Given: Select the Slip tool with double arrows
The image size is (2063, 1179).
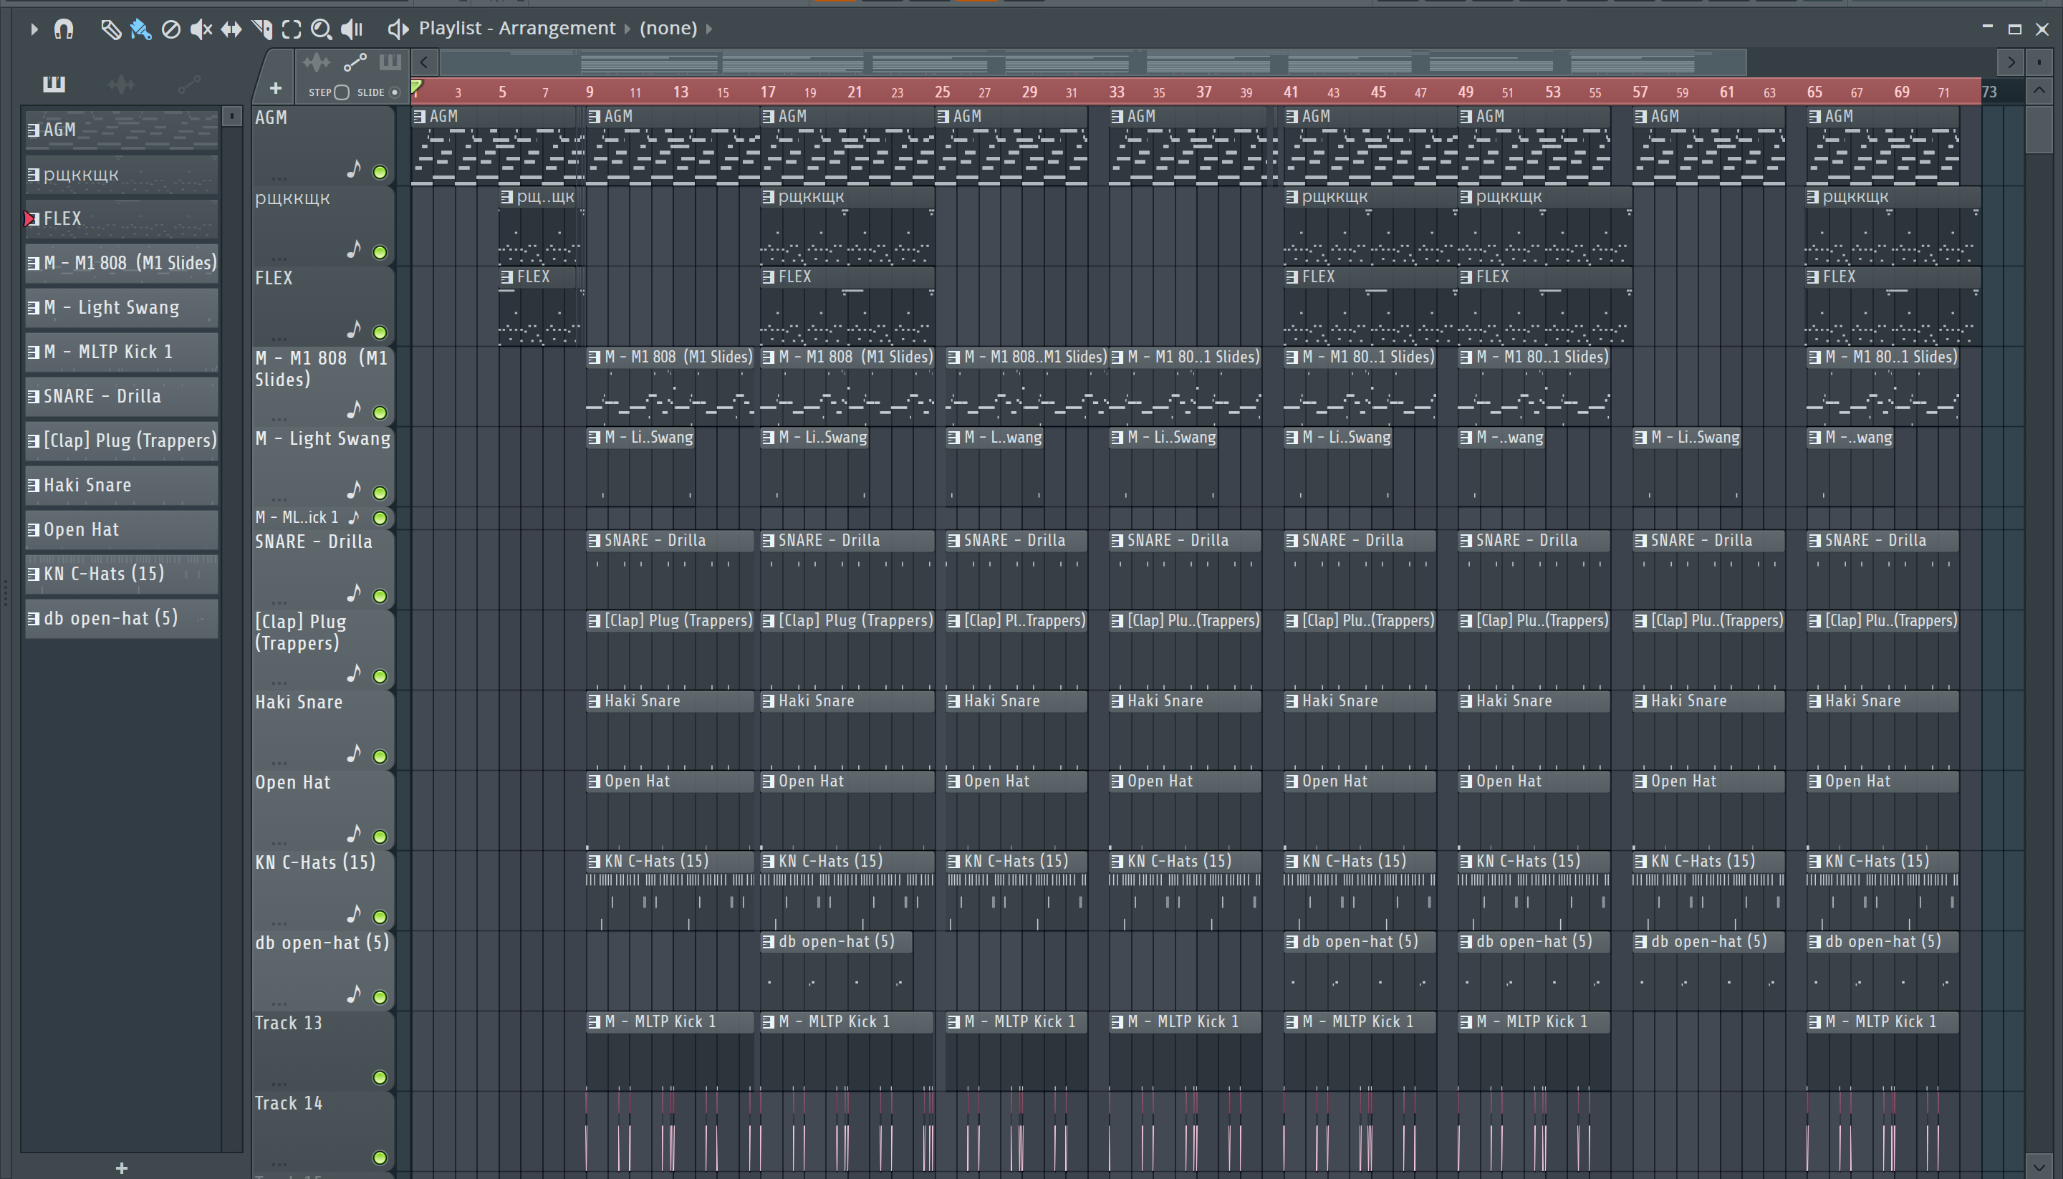Looking at the screenshot, I should [231, 29].
